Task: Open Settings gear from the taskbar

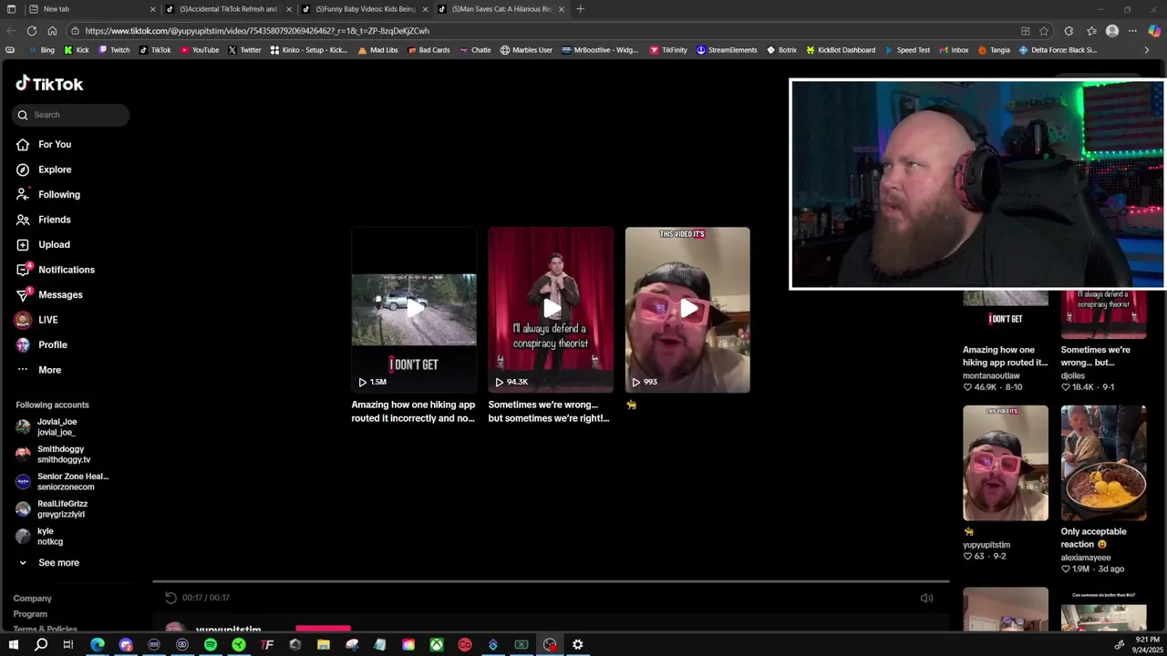Action: pos(577,644)
